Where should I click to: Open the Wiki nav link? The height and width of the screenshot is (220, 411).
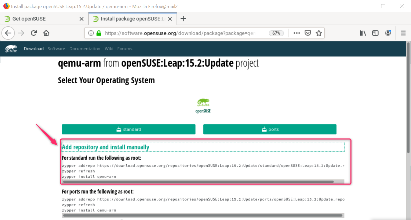pos(109,49)
